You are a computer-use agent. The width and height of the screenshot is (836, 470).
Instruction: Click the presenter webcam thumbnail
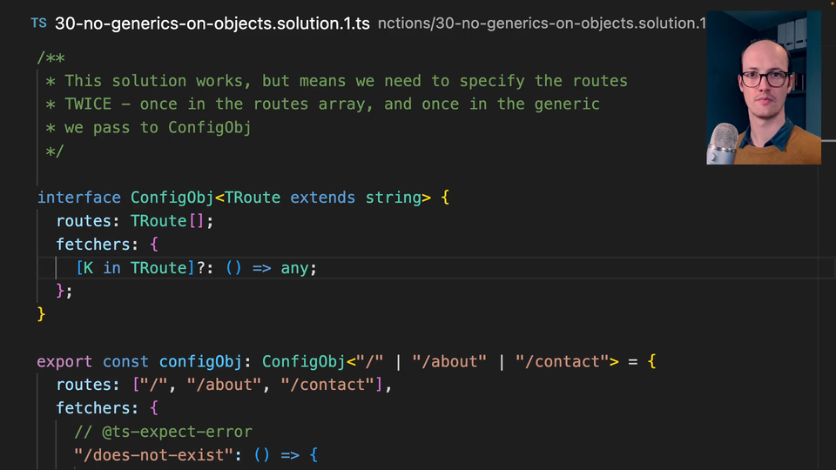(x=763, y=88)
